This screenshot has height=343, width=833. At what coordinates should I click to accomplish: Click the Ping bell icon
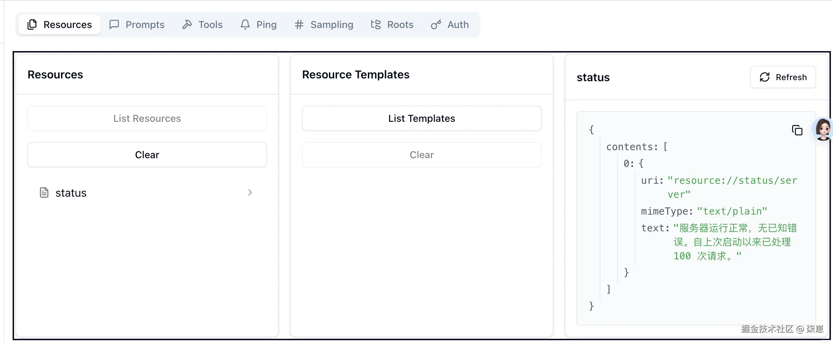tap(245, 24)
